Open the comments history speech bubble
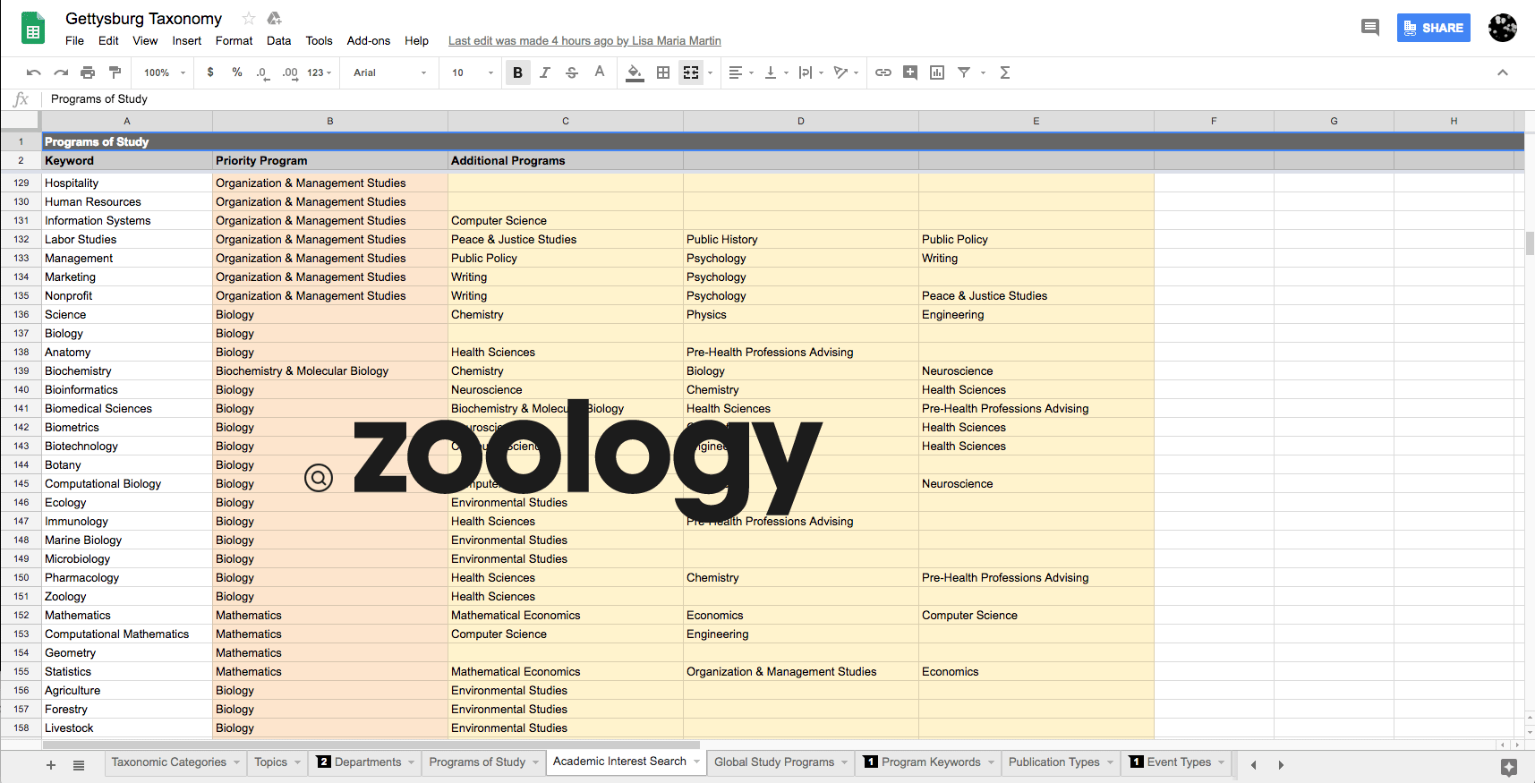 (1370, 28)
